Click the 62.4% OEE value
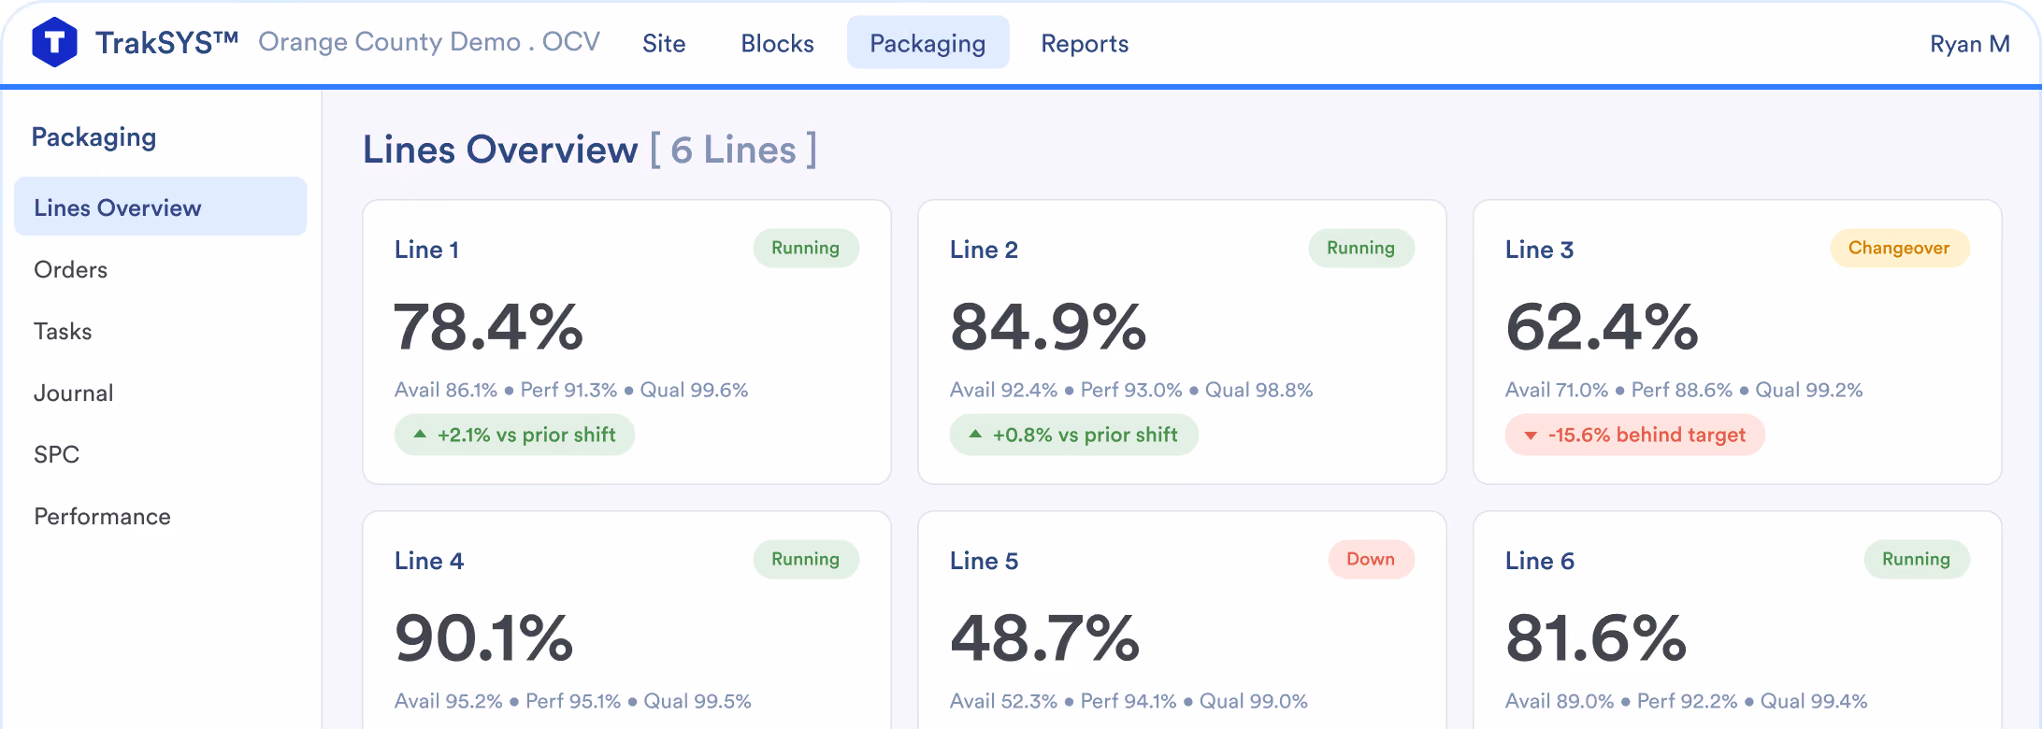Image resolution: width=2042 pixels, height=729 pixels. (1602, 327)
